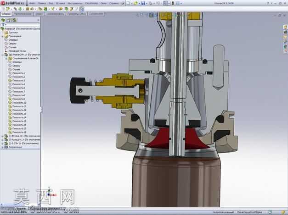Open the Файл menu
The image size is (288, 215).
(x=32, y=3)
